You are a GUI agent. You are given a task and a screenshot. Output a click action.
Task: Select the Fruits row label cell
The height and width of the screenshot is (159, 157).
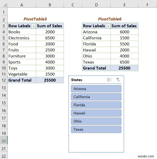click(22, 50)
